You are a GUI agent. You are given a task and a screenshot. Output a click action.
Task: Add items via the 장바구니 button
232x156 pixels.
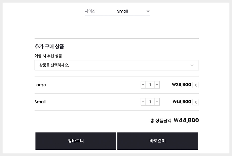click(x=76, y=141)
